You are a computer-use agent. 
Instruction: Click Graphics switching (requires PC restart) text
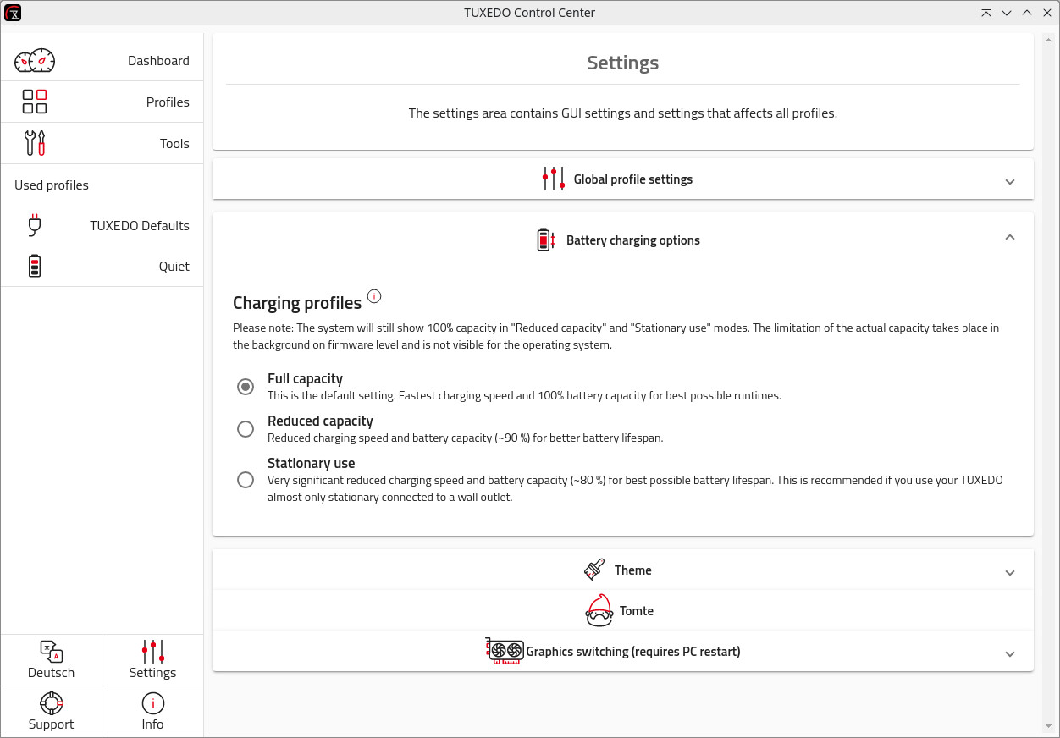coord(633,652)
